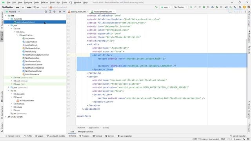Switch to Merged Manifest tab
The image size is (251, 141).
[85, 132]
